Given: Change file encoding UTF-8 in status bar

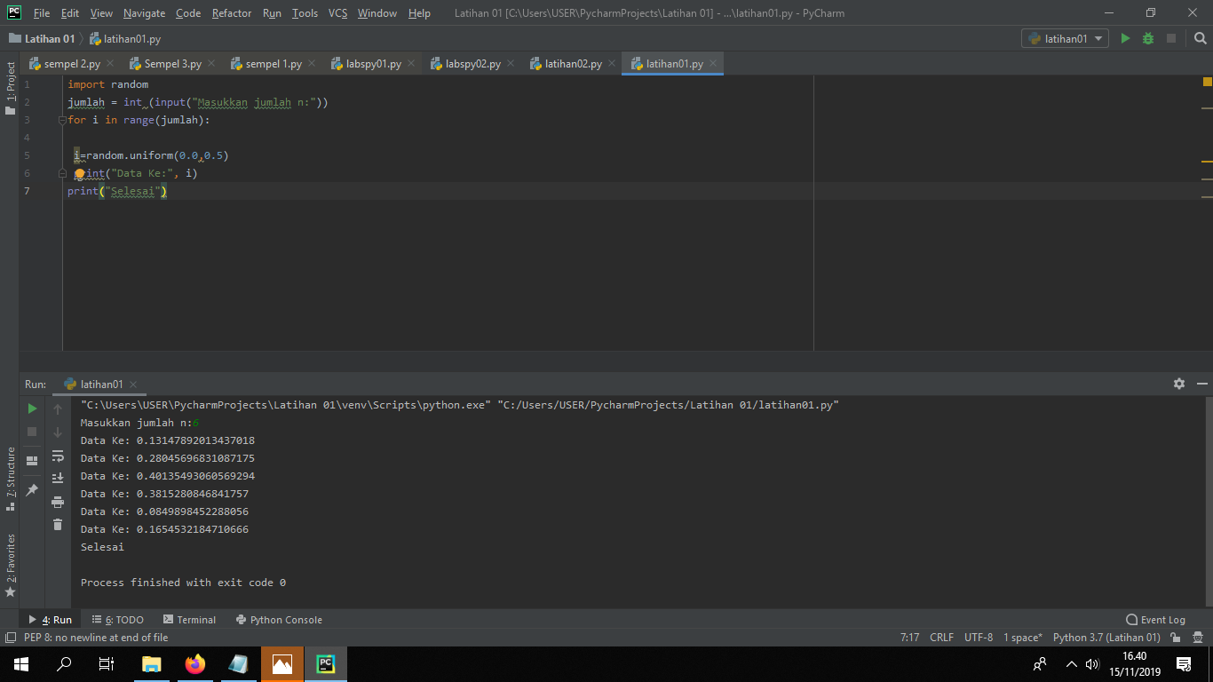Looking at the screenshot, I should 979,638.
